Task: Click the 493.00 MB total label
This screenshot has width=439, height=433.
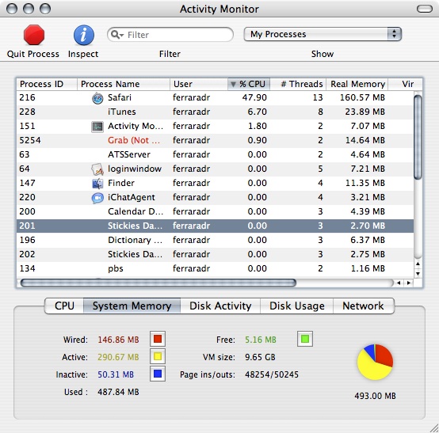Action: (375, 396)
